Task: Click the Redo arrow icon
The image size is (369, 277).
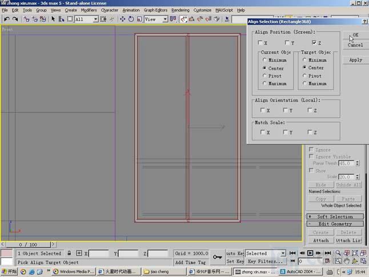Action: click(15, 19)
